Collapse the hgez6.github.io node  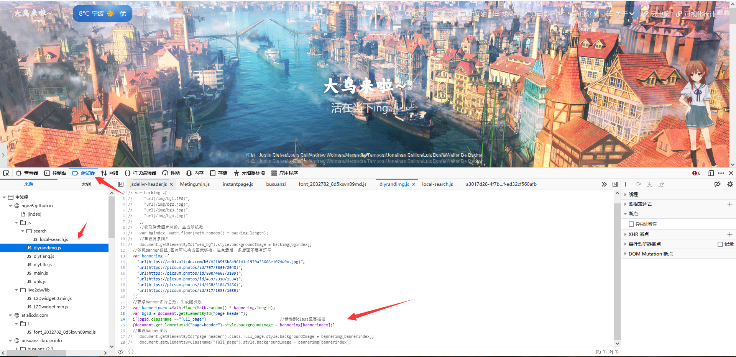click(10, 206)
